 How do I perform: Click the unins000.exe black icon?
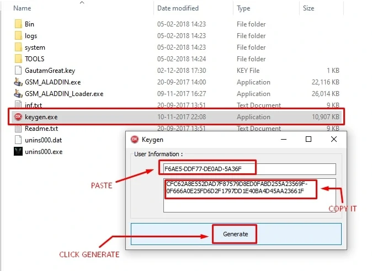pyautogui.click(x=18, y=151)
